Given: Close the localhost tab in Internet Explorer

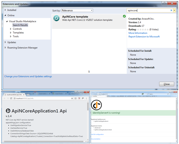Looking at the screenshot, I should pos(106,96).
